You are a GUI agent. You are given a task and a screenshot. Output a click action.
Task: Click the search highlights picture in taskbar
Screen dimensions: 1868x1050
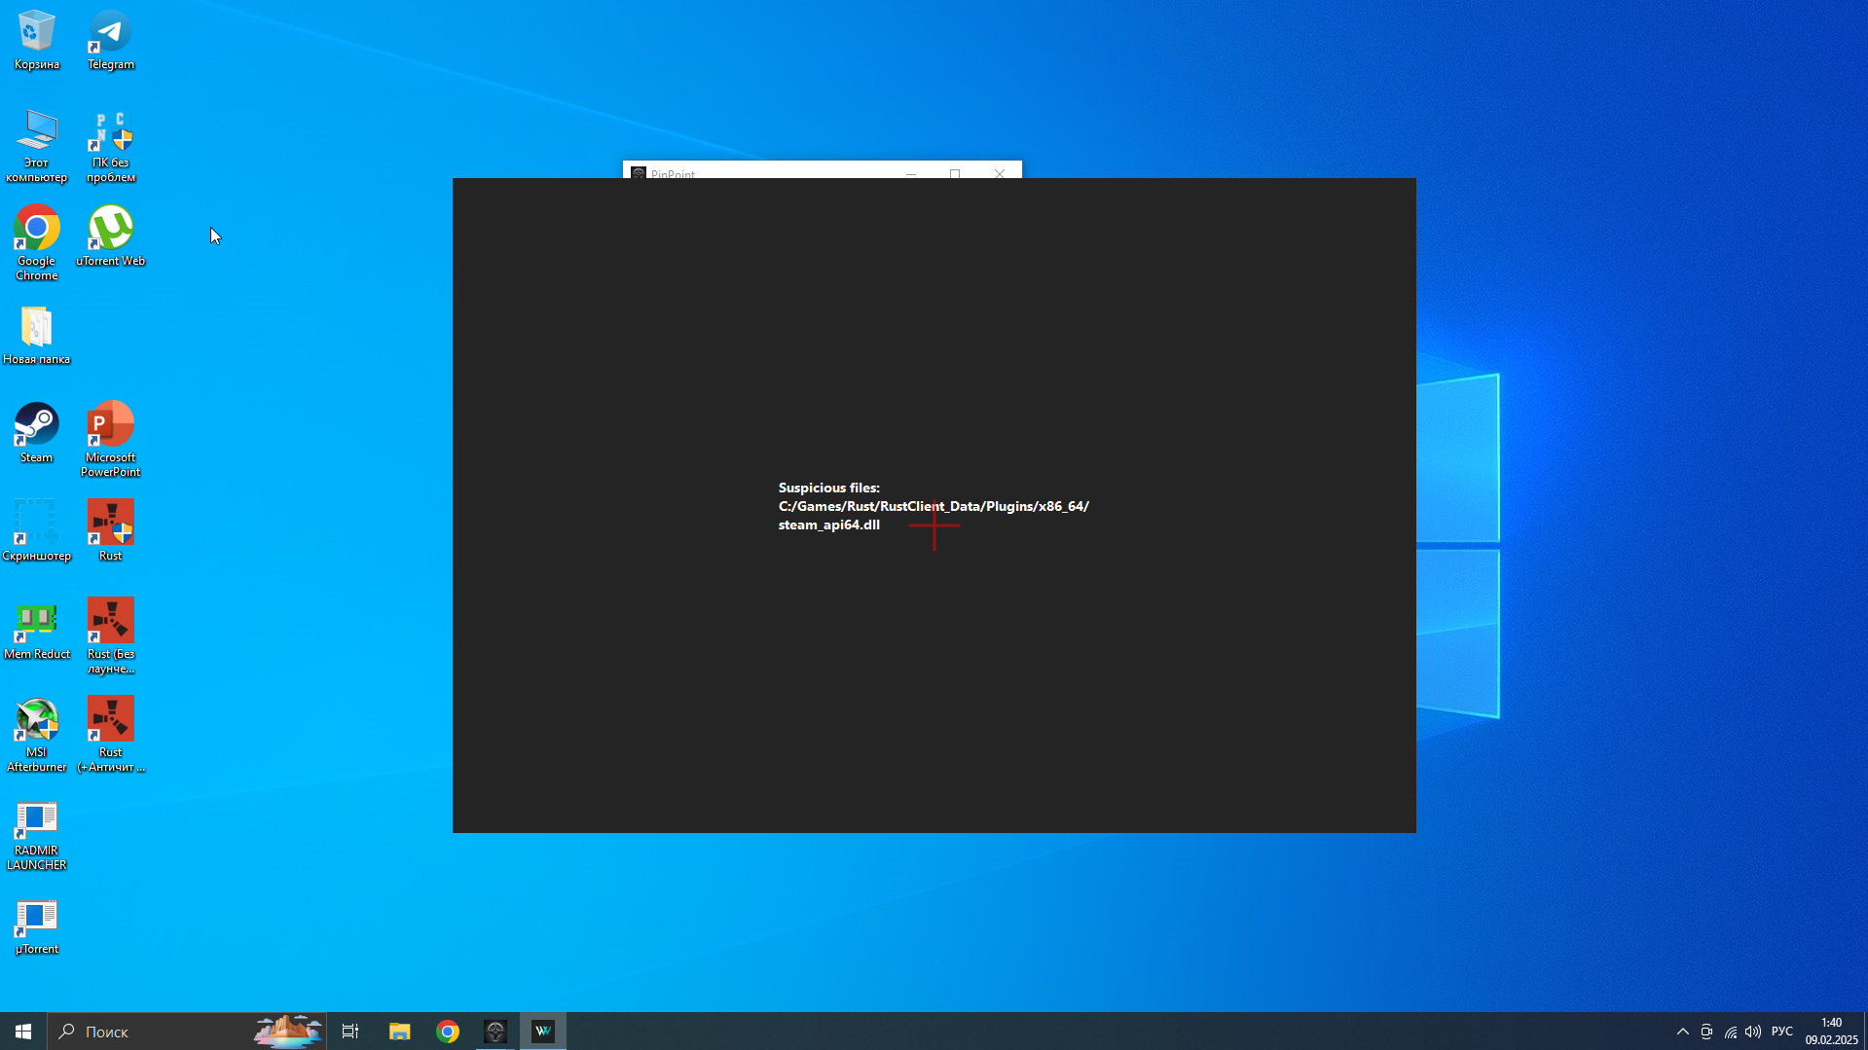(x=288, y=1032)
